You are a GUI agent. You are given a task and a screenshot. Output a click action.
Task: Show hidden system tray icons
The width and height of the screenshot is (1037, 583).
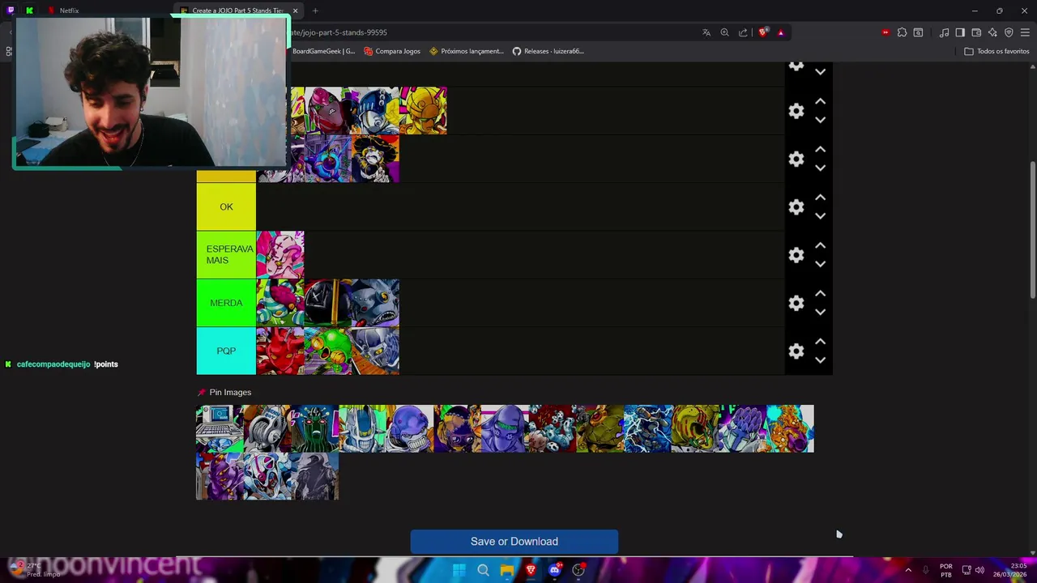908,570
